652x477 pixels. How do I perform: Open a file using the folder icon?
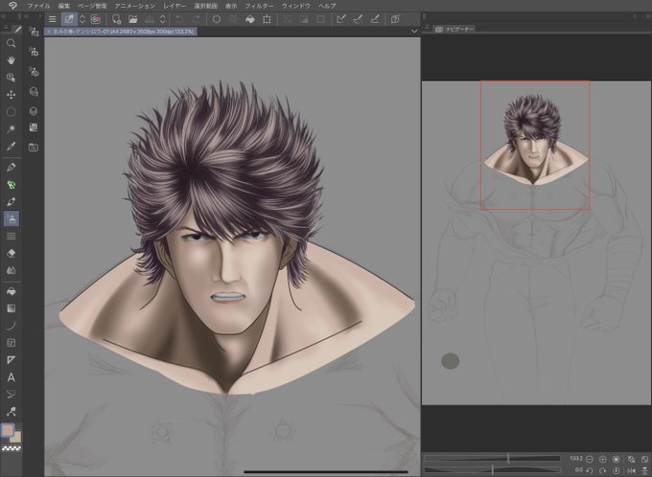point(132,19)
